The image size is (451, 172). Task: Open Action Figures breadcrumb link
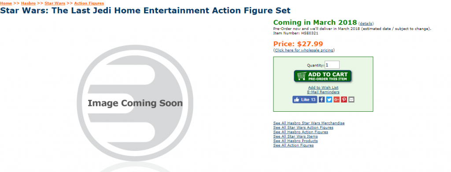pyautogui.click(x=89, y=3)
